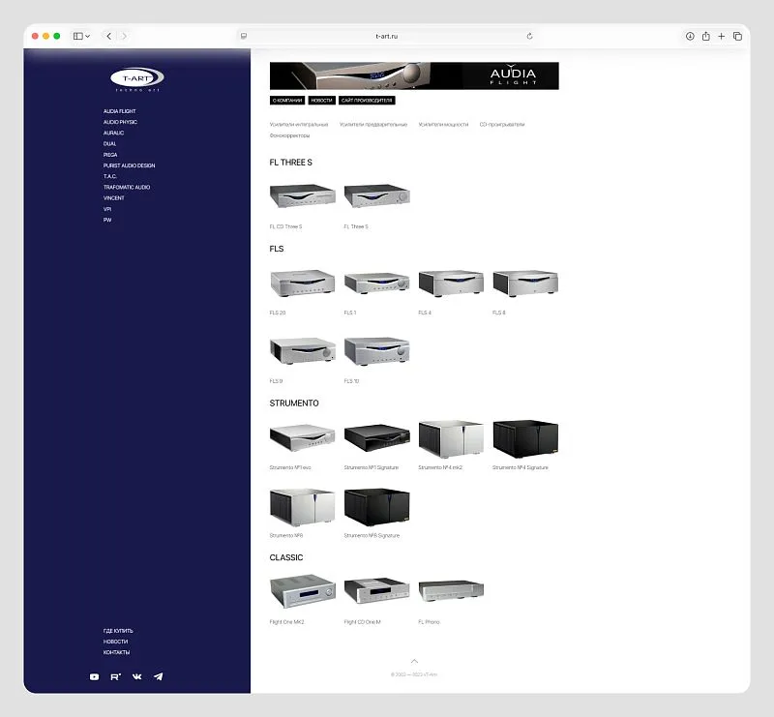
Task: Open the Flight CD One M product image
Action: (x=377, y=590)
